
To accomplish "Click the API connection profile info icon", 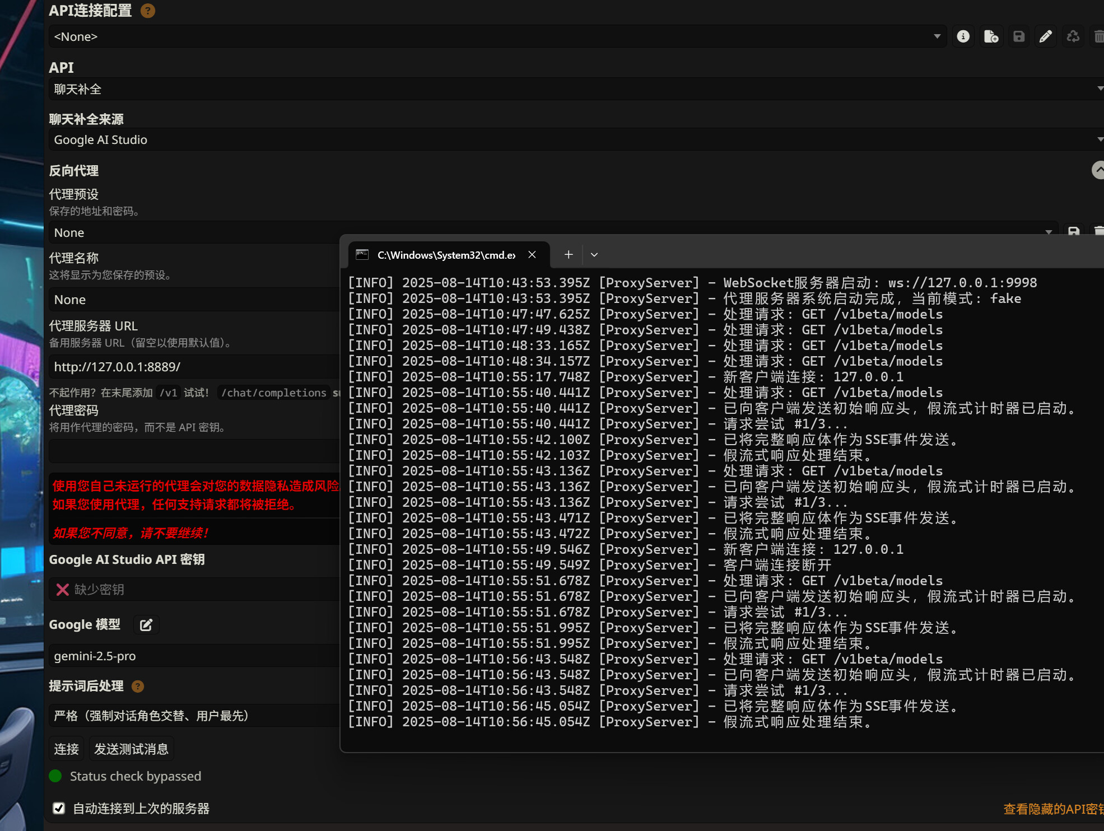I will pos(963,36).
